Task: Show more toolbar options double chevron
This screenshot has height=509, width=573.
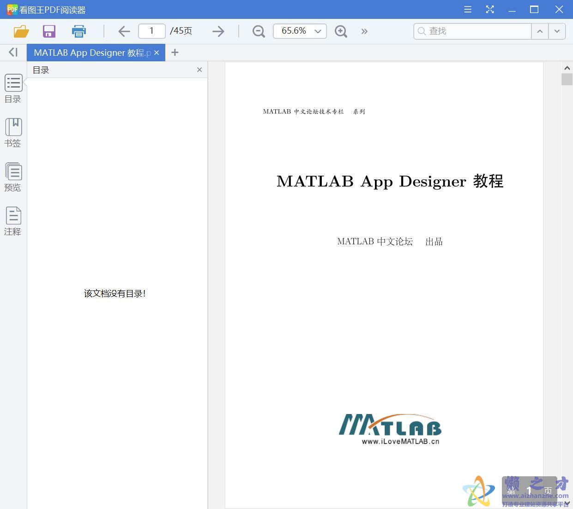Action: 364,31
